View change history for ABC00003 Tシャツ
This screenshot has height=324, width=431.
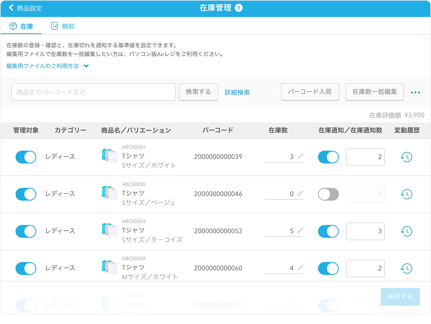(x=406, y=231)
